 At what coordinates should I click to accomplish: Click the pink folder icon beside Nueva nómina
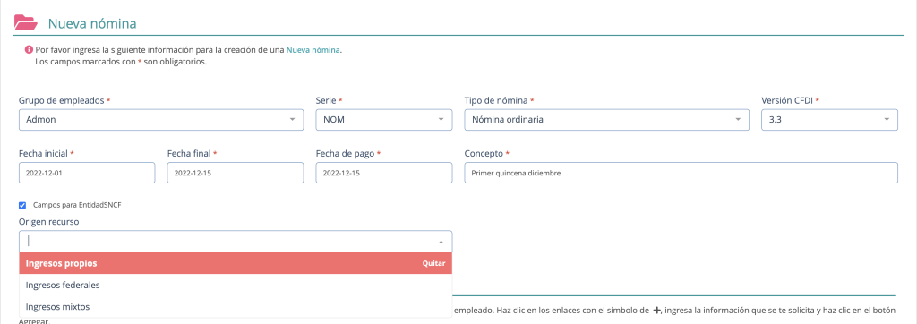pos(25,22)
